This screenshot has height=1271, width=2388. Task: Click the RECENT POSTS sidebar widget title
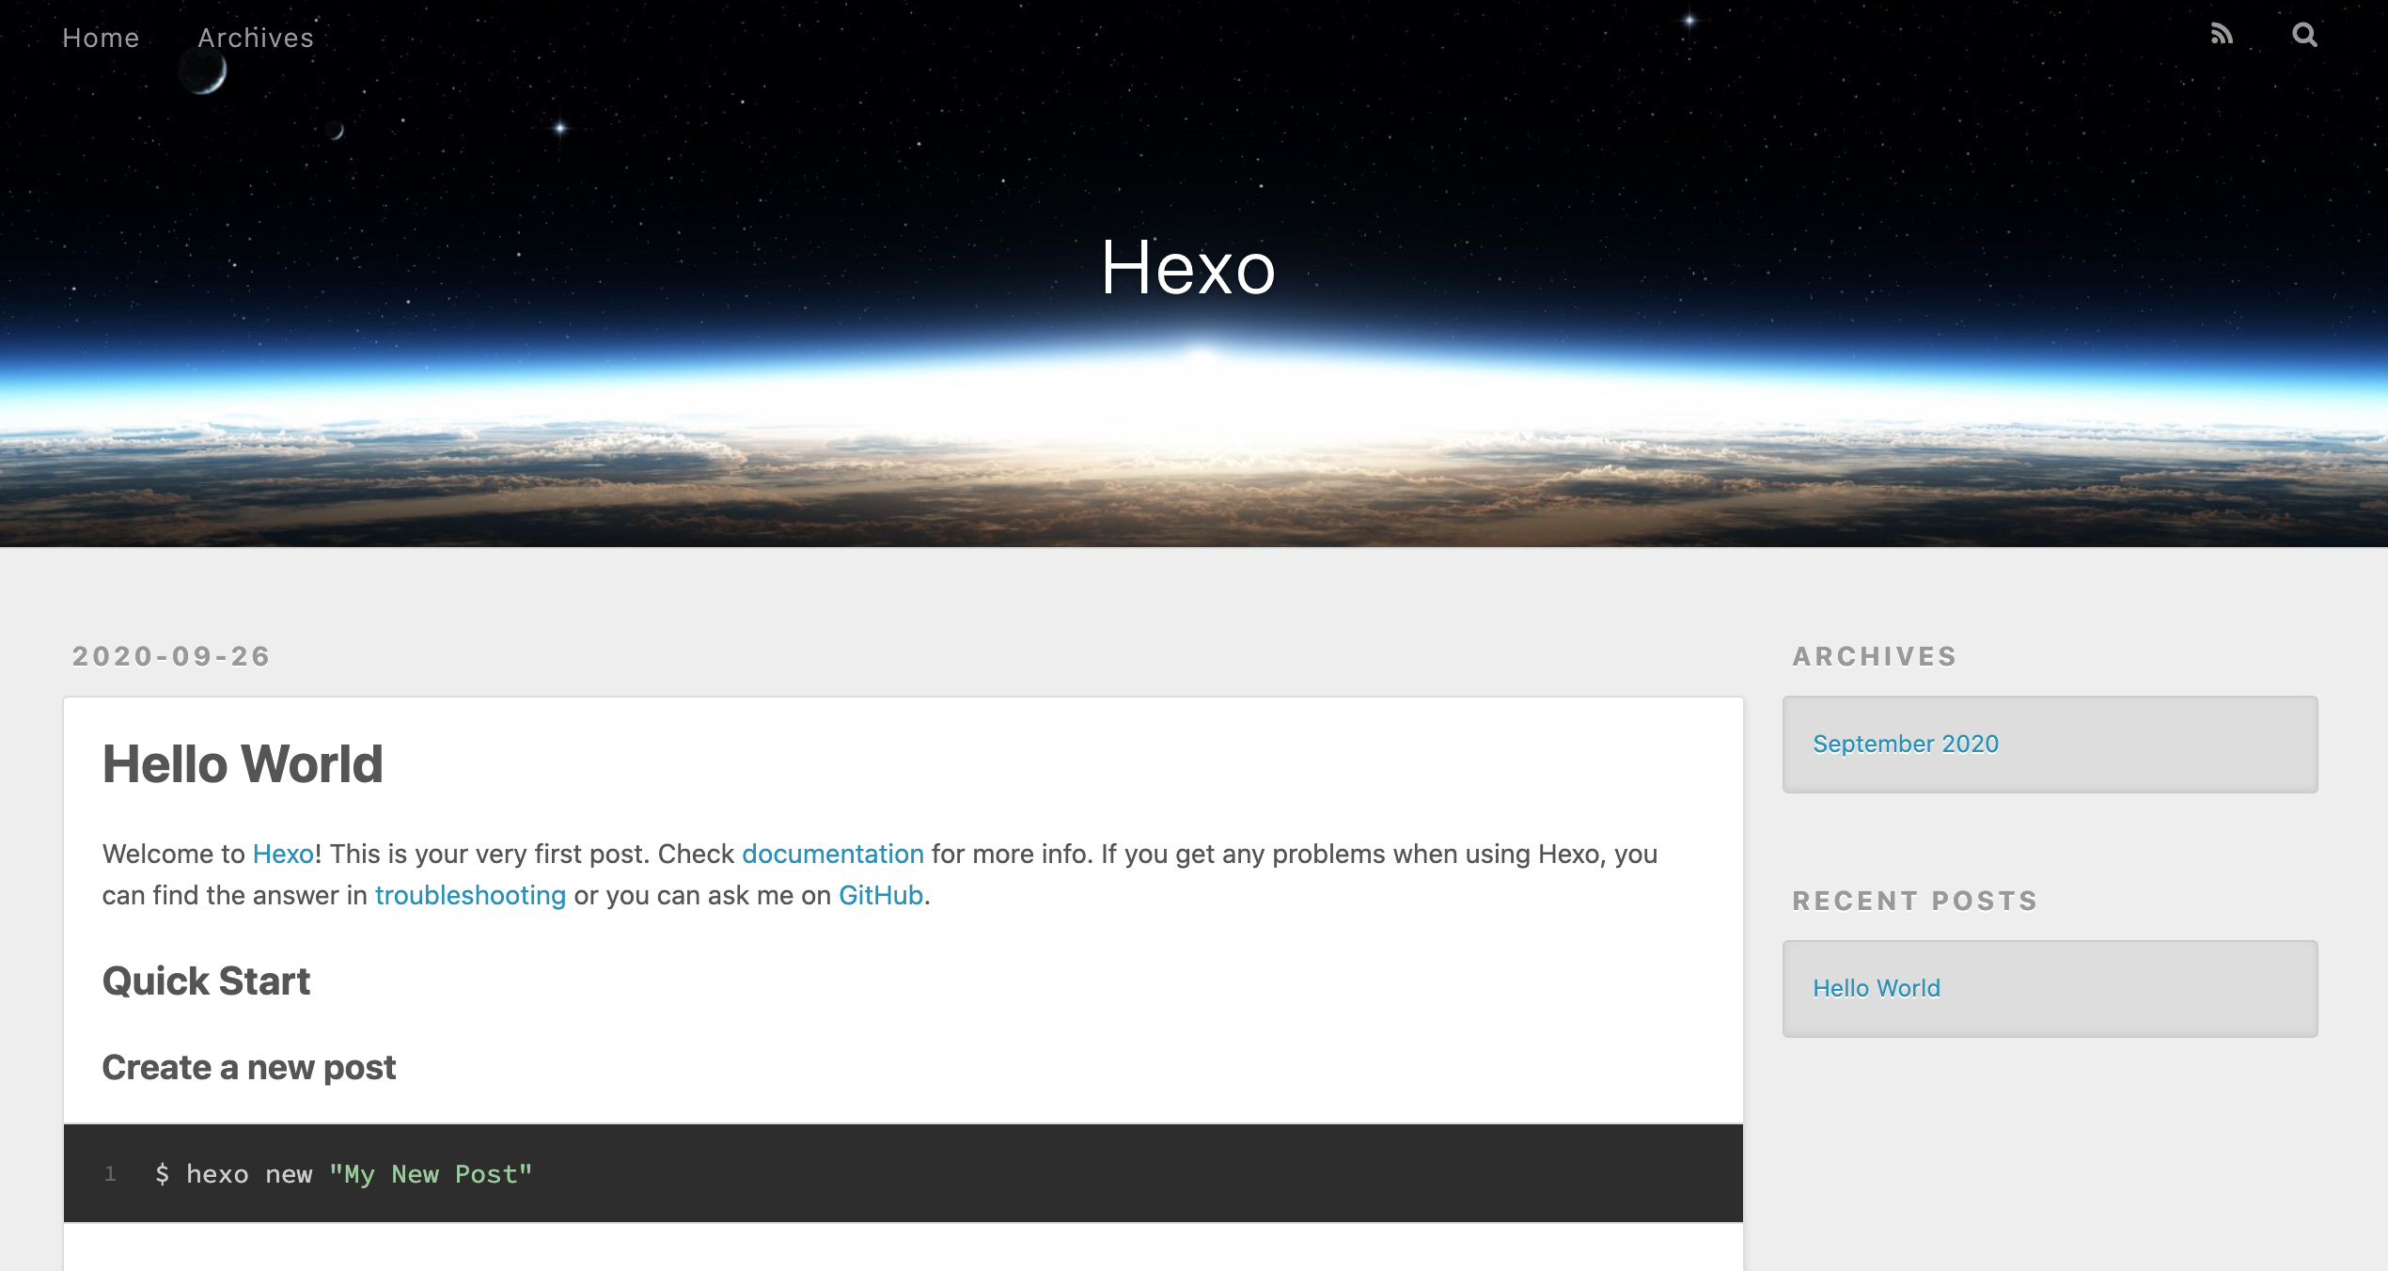click(1915, 901)
